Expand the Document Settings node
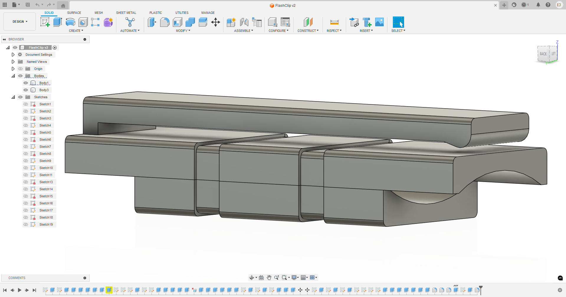This screenshot has width=566, height=297. coord(13,55)
